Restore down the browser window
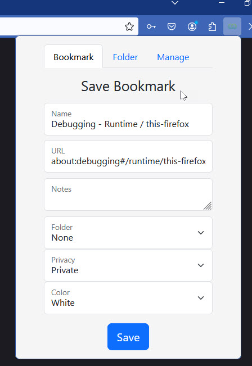 point(247,3)
